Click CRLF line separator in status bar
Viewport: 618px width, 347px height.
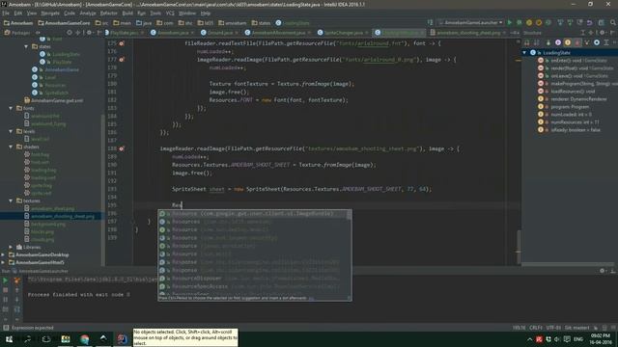(536, 328)
